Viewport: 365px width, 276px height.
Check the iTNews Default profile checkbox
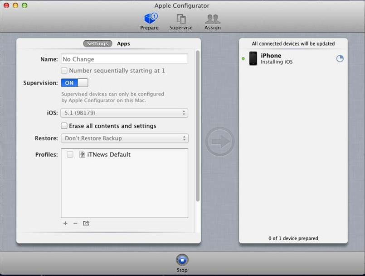click(x=70, y=155)
